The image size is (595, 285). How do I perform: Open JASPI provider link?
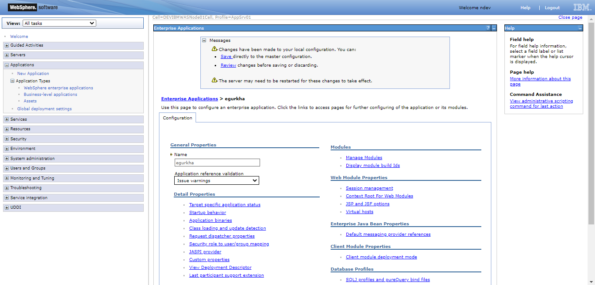pos(205,252)
